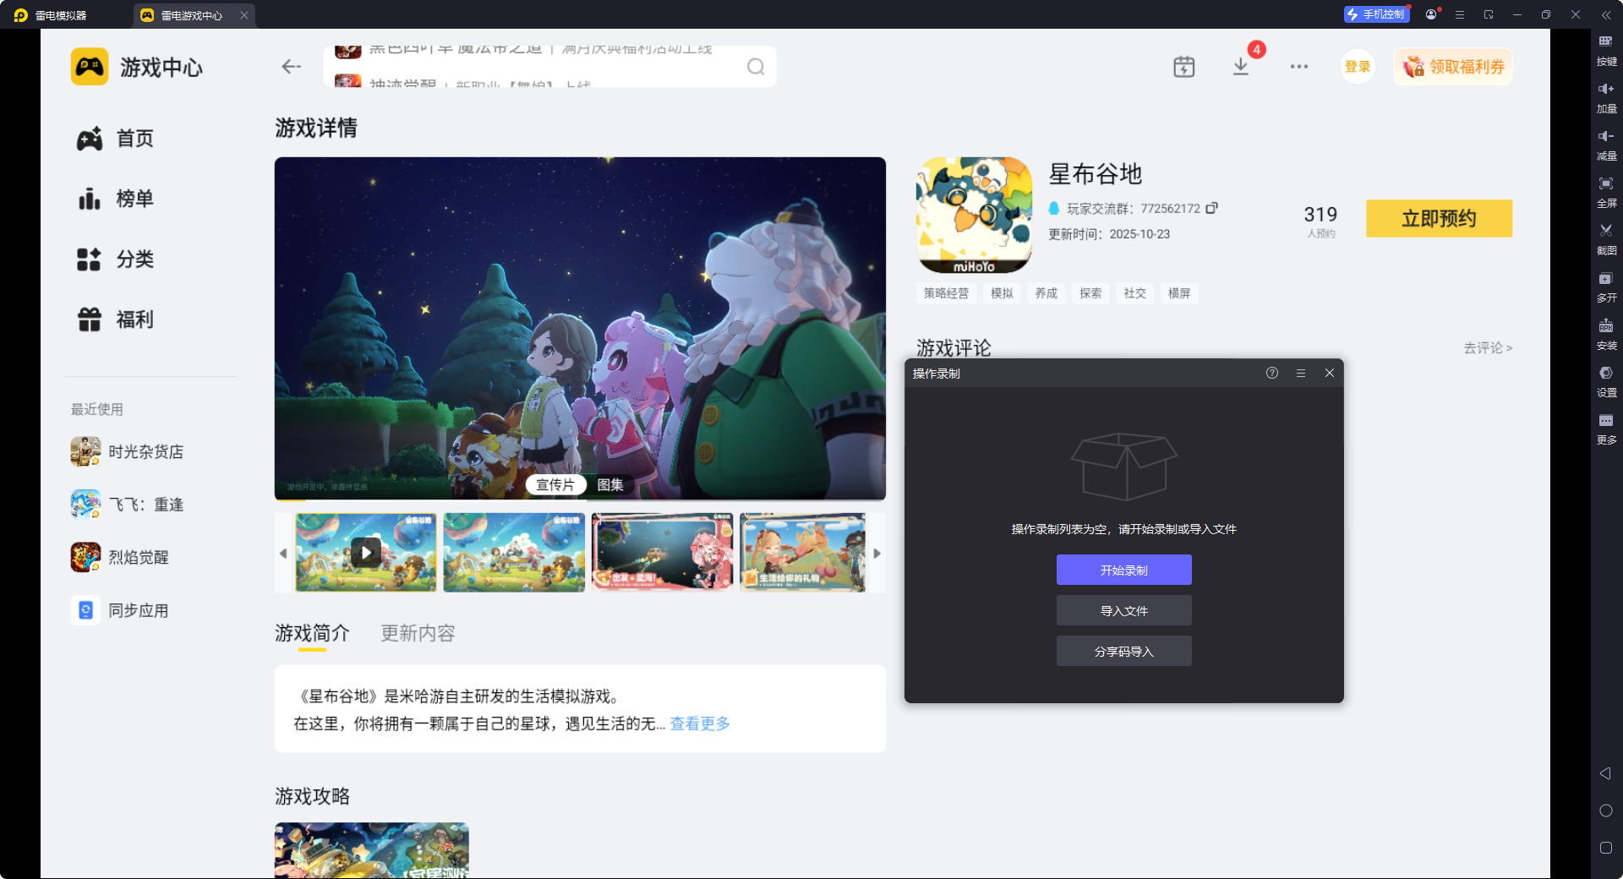The image size is (1623, 879).
Task: Open the downloads icon with badge 4
Action: coord(1241,67)
